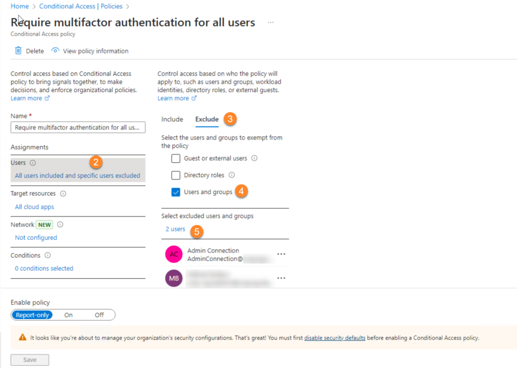
Task: Click the info icon beside Network
Action: (x=60, y=225)
